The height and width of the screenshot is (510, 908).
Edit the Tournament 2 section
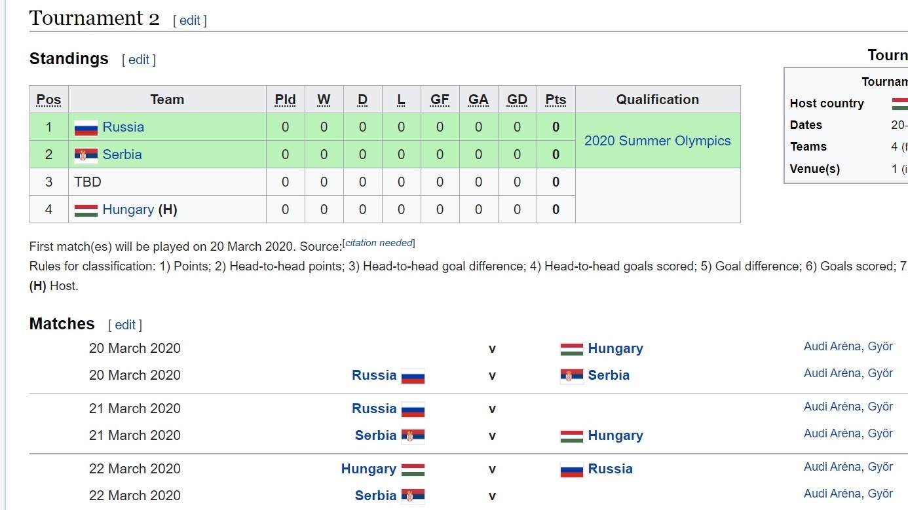click(190, 20)
